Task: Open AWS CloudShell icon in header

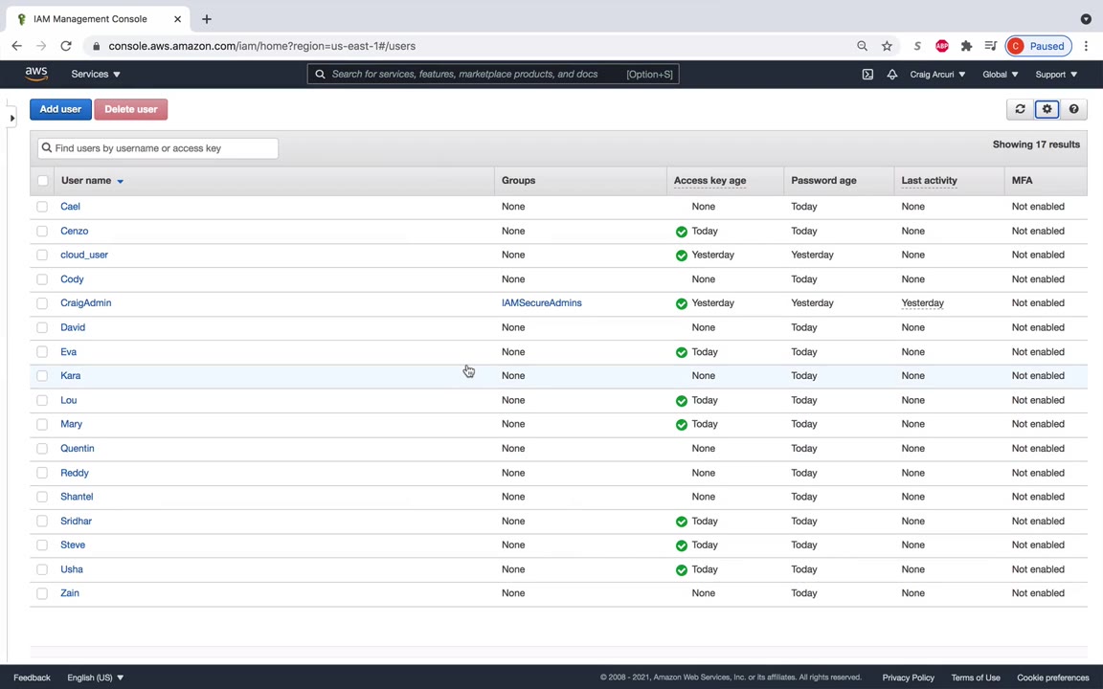Action: click(867, 75)
